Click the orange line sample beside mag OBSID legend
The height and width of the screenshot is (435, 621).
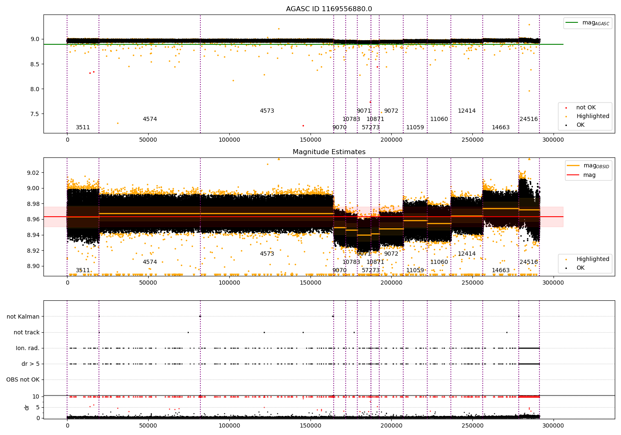pos(573,166)
